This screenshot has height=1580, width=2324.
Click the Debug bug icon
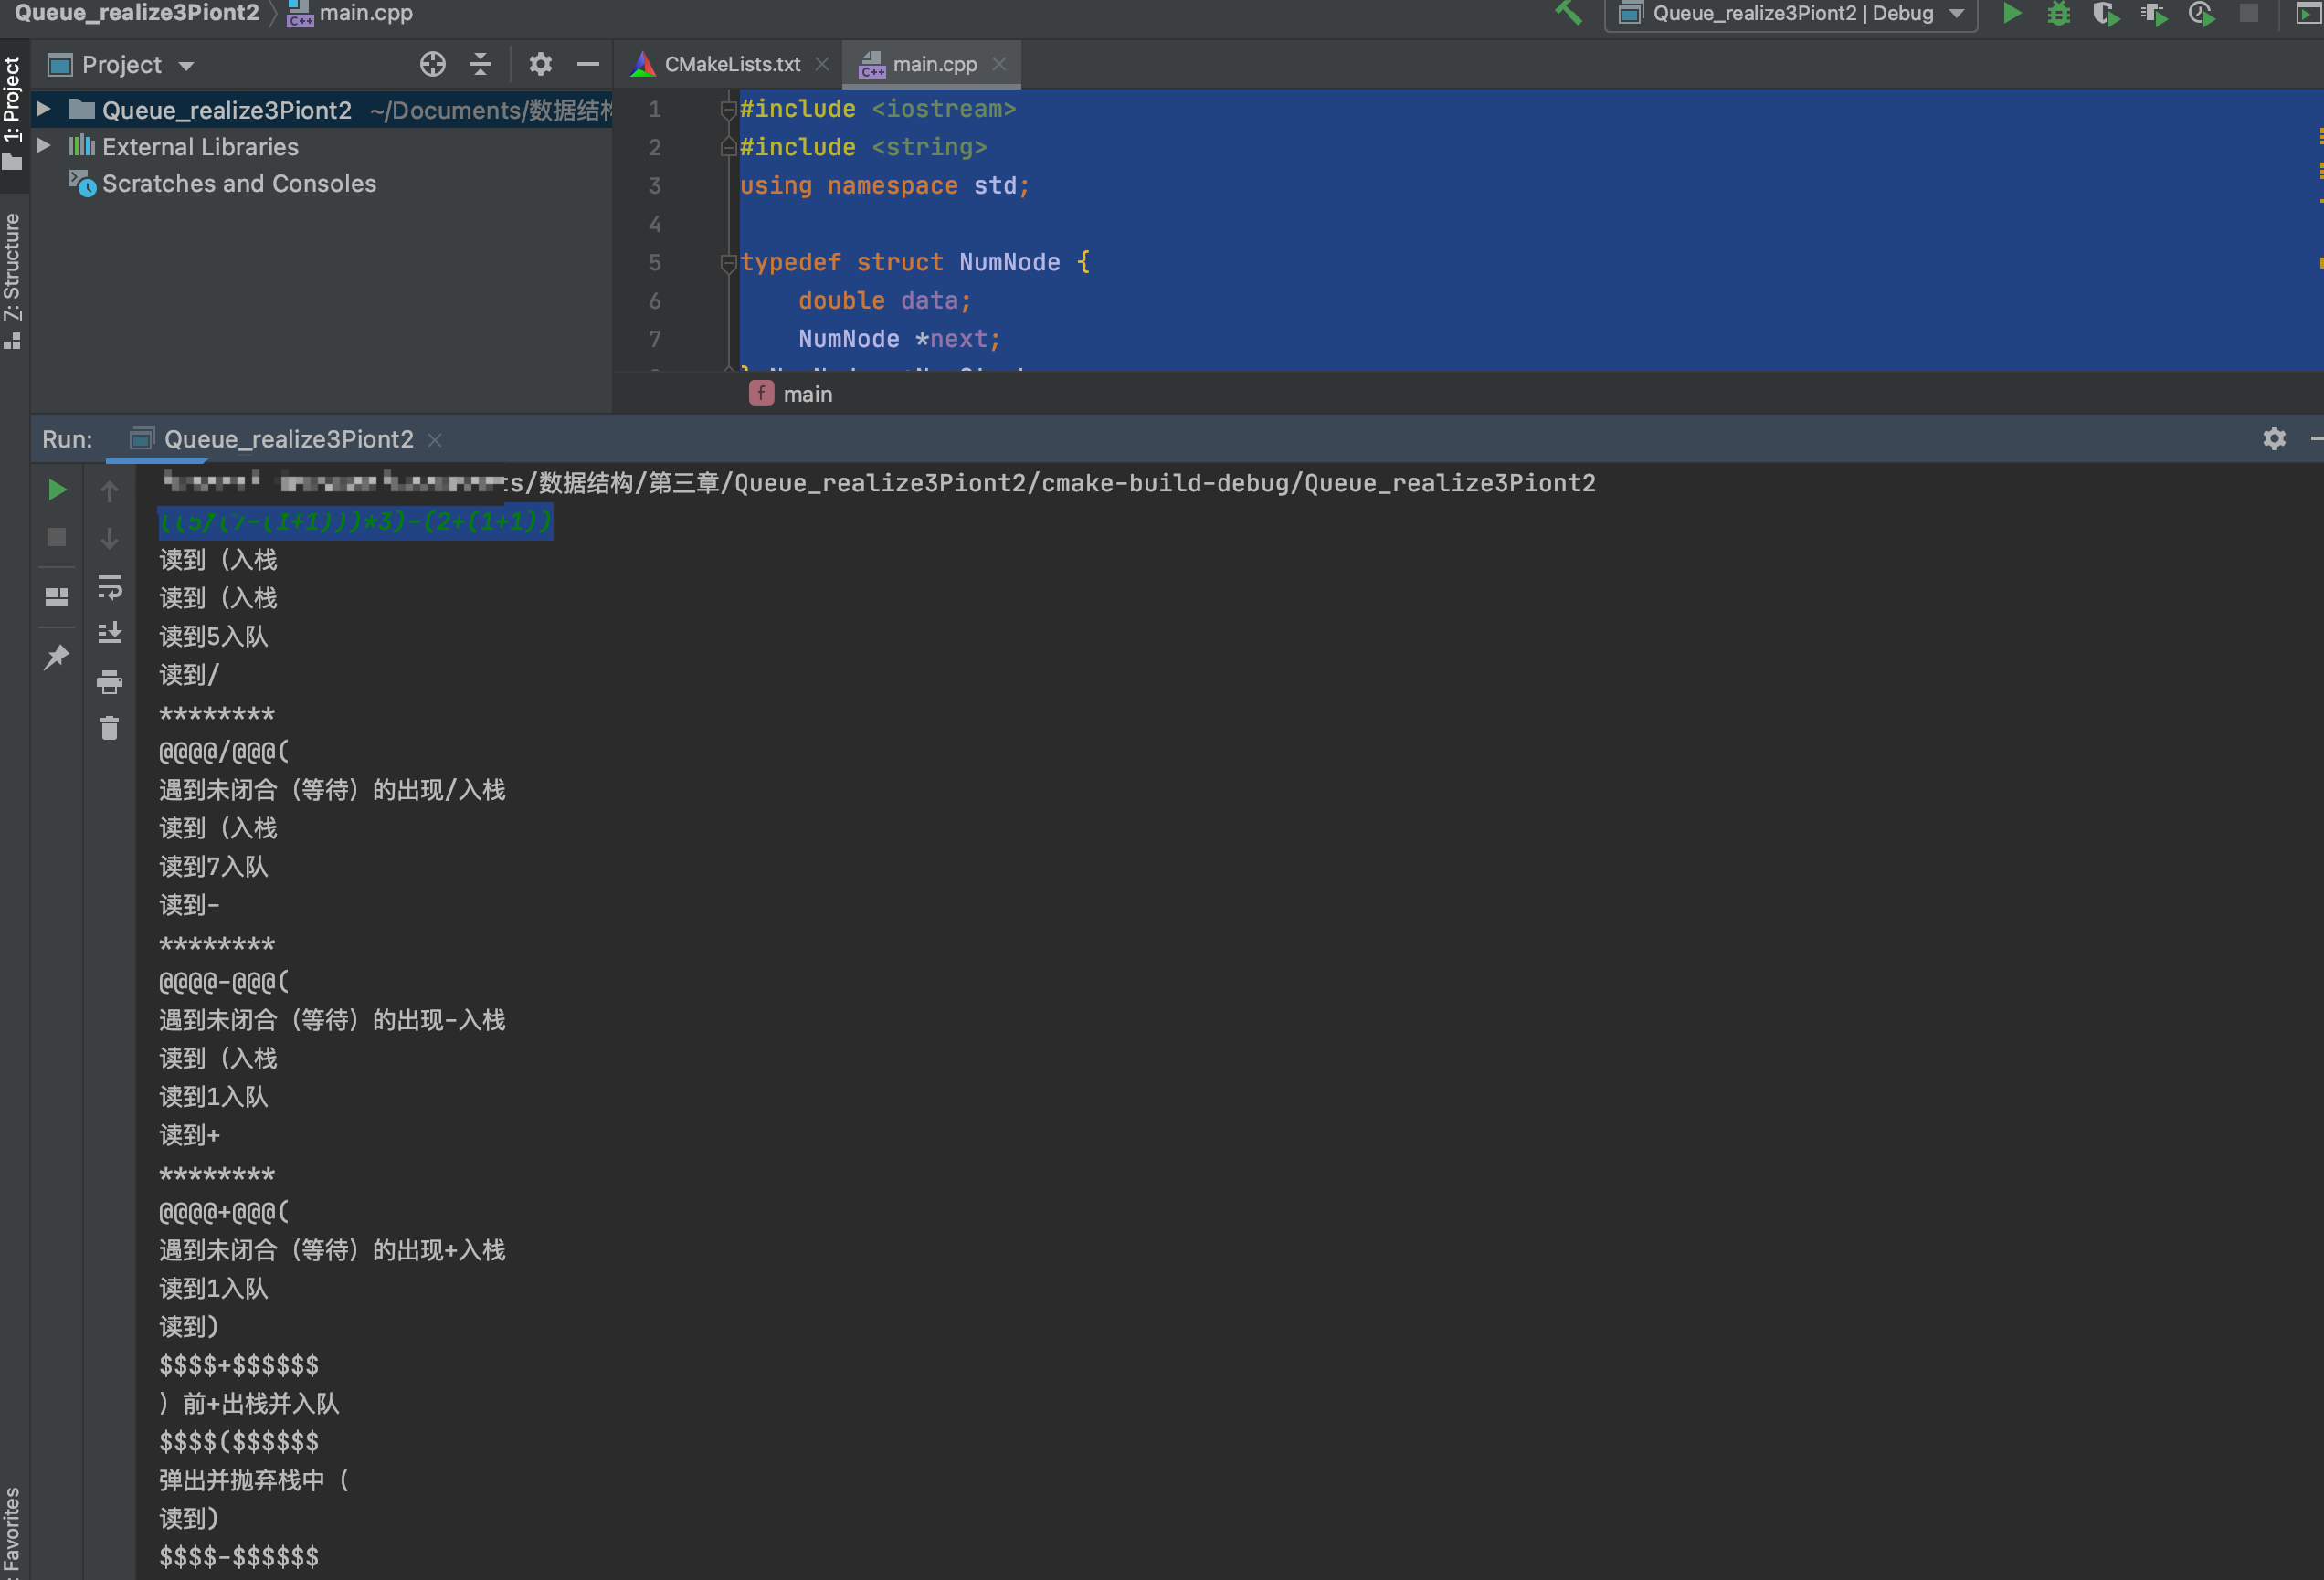(2058, 14)
